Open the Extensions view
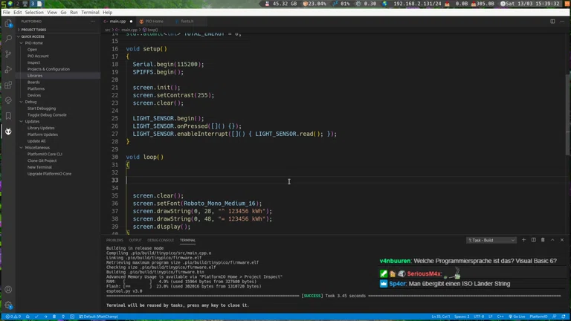571x321 pixels. [8, 85]
